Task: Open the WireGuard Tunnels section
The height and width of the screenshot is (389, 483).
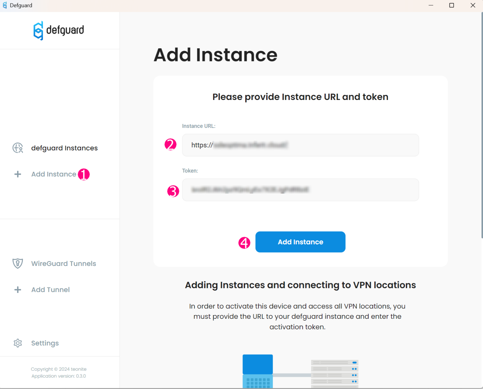Action: tap(64, 263)
